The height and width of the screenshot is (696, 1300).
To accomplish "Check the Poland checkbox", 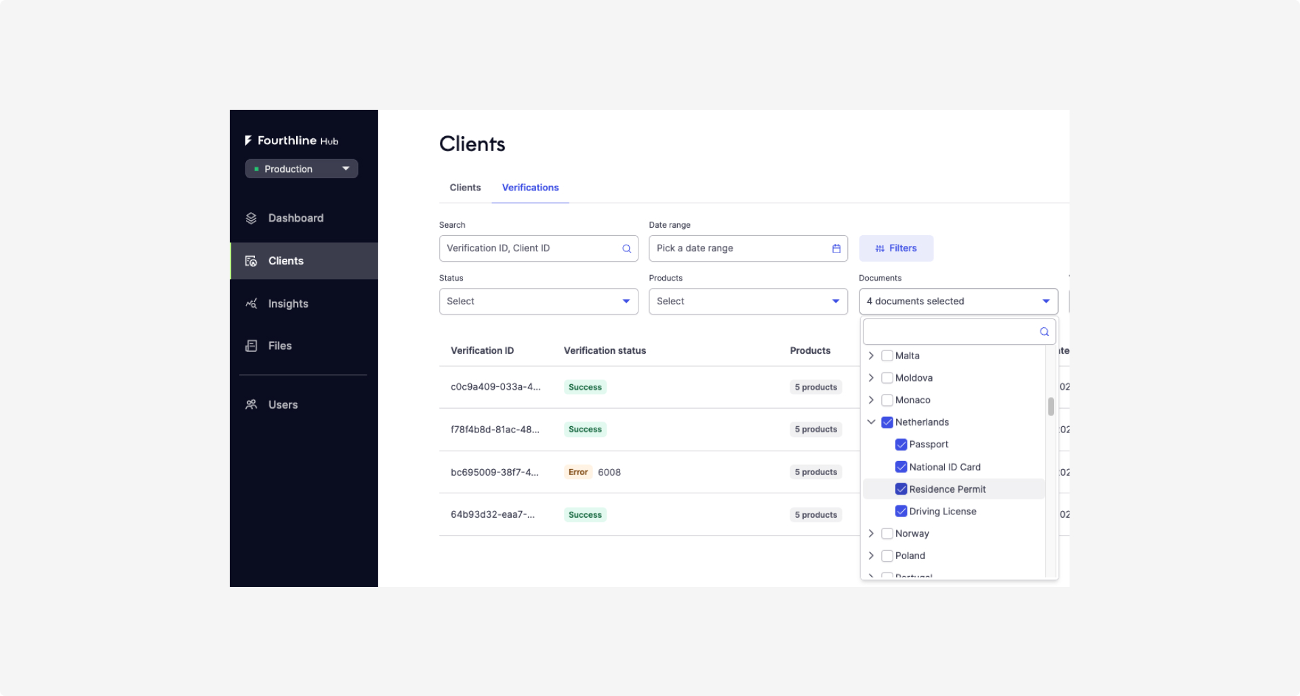I will (x=887, y=556).
